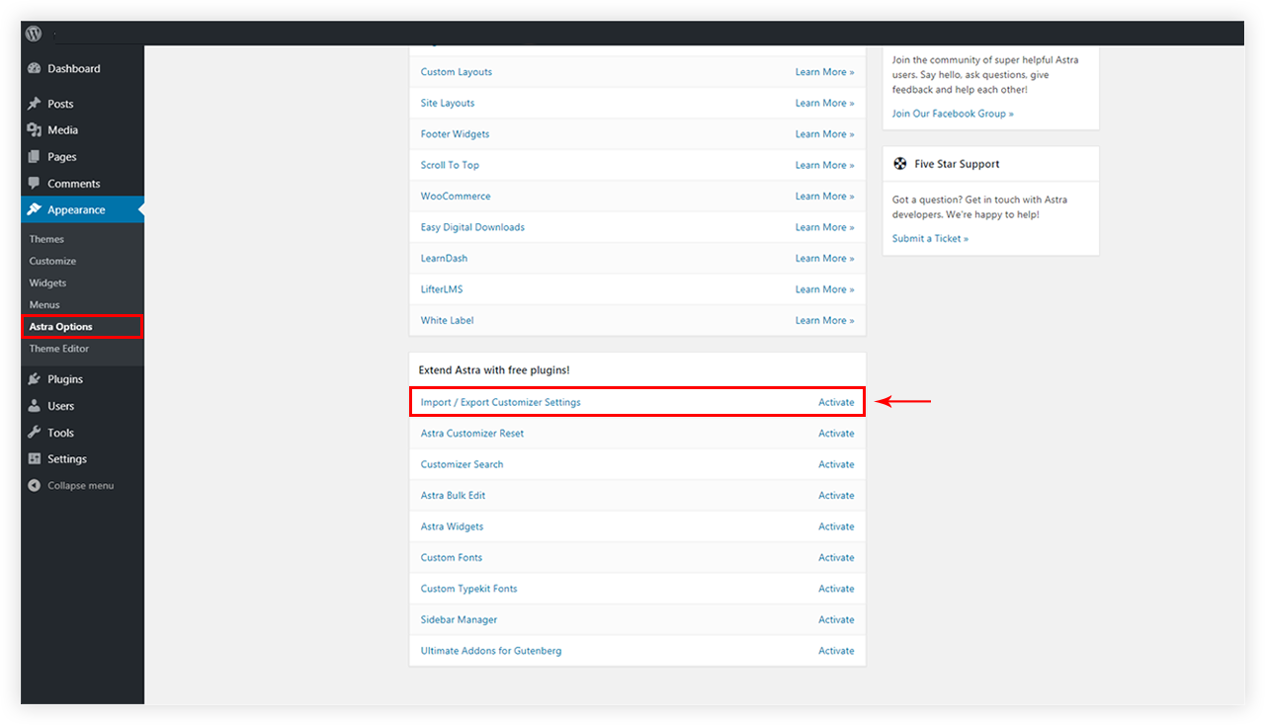This screenshot has height=725, width=1265.
Task: Open Site Layouts module link
Action: click(x=448, y=103)
